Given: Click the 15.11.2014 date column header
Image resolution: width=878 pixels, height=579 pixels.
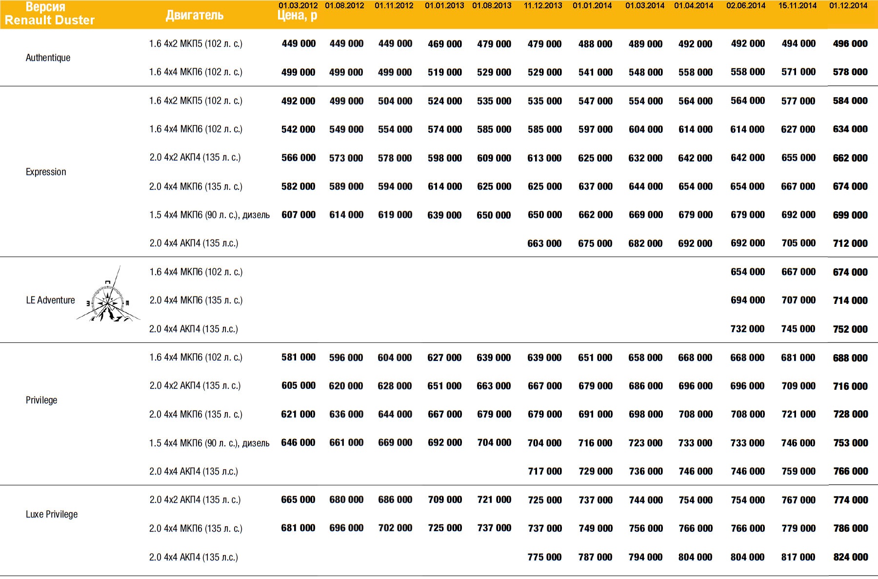Looking at the screenshot, I should (798, 5).
